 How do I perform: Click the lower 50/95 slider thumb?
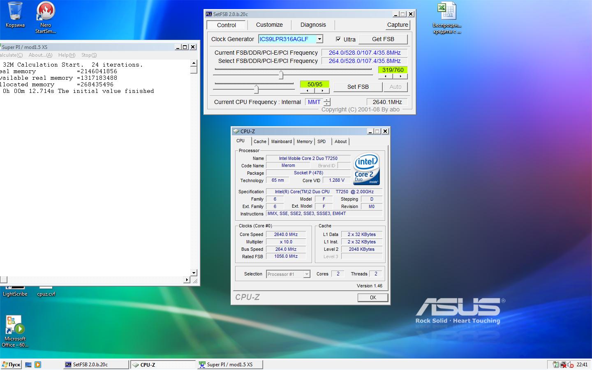(x=257, y=89)
